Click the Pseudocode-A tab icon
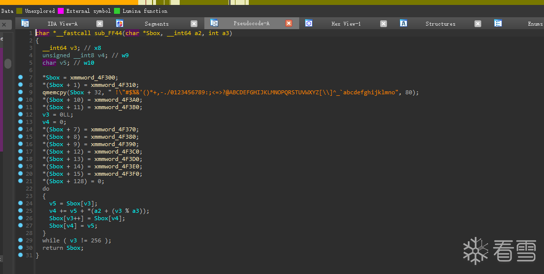 (x=214, y=23)
